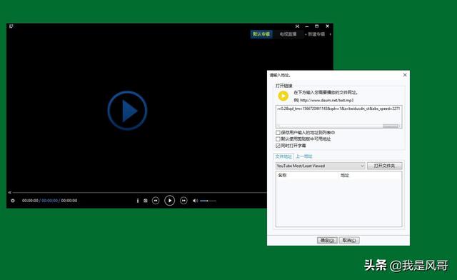Click the large blue play logo in the video area
This screenshot has width=457, height=280.
(x=127, y=111)
